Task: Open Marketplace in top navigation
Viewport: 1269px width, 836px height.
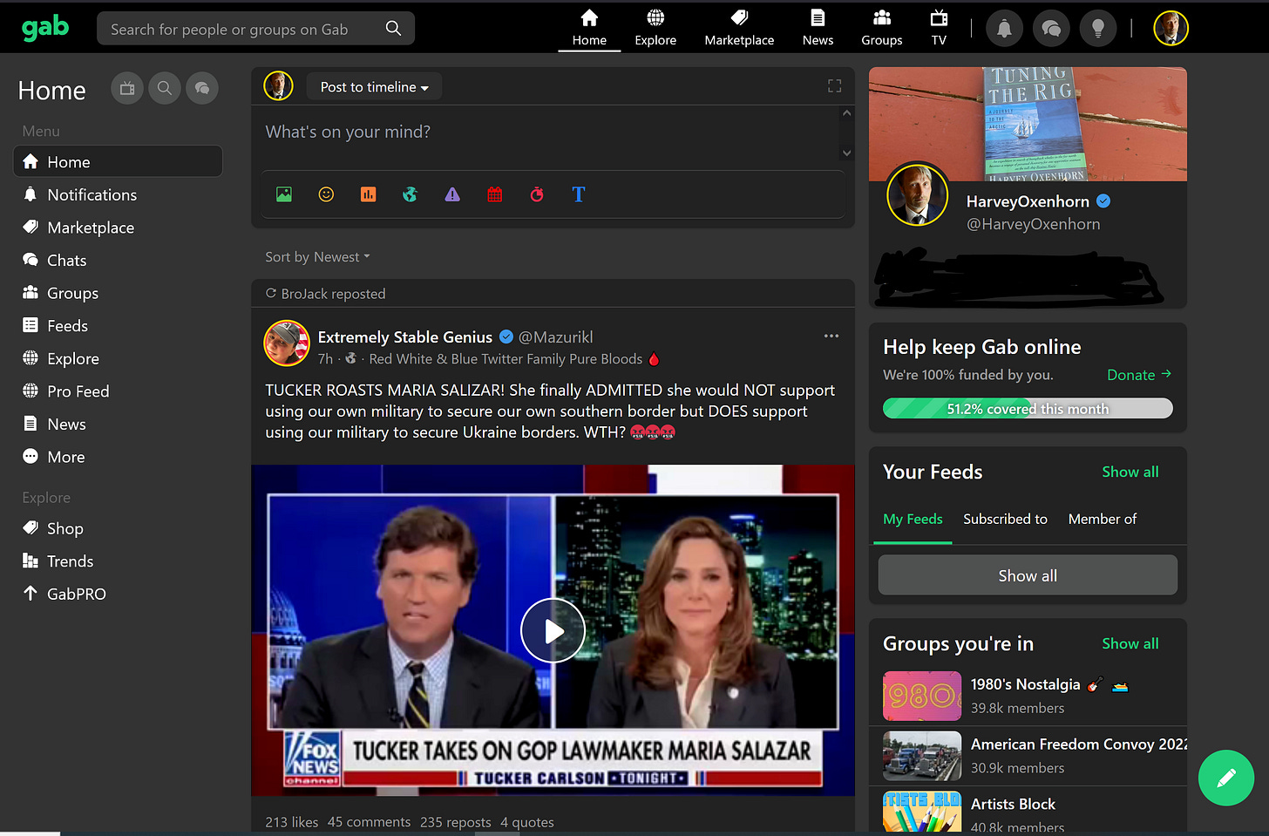Action: (x=739, y=28)
